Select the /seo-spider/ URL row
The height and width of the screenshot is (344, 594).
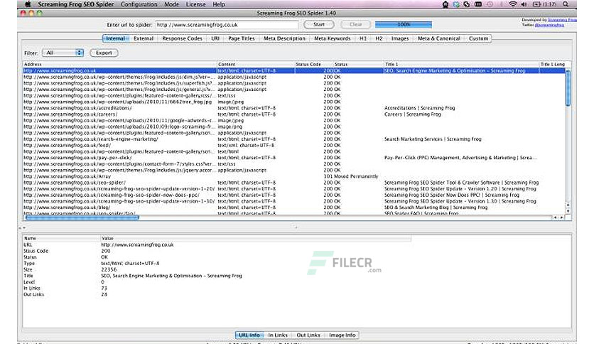coord(294,183)
